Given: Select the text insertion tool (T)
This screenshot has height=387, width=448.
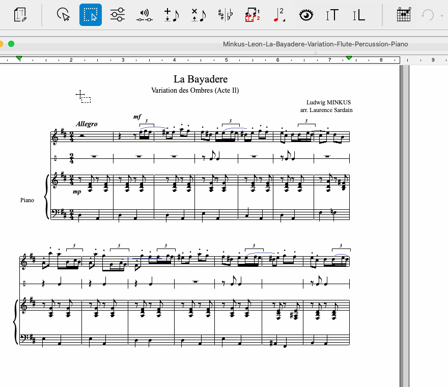Looking at the screenshot, I should (x=332, y=15).
